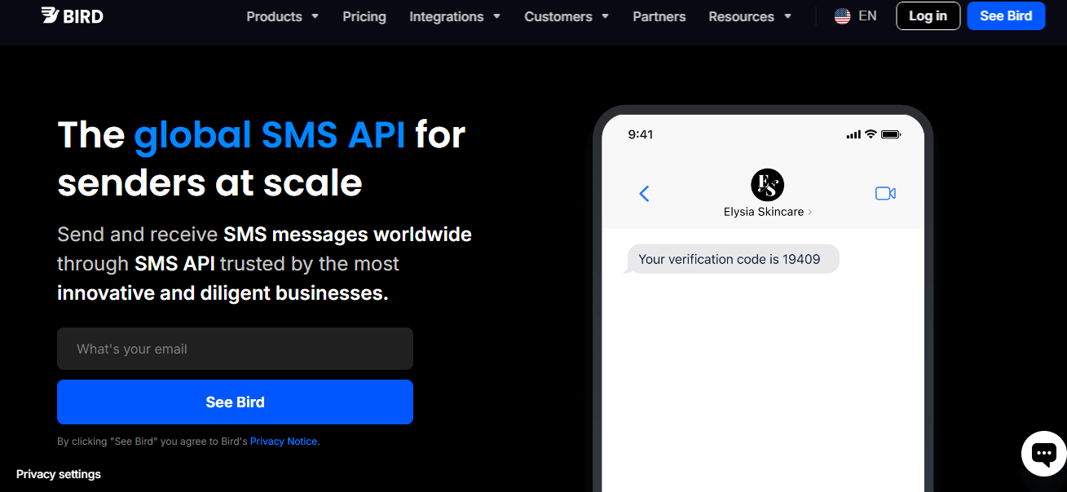Screen dimensions: 1067x492
Task: Expand the Resources dropdown menu
Action: [750, 16]
